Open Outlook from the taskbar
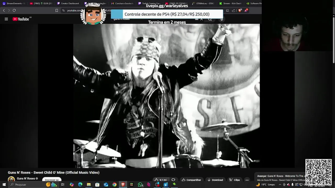Screen dimensions: 335x188 (x=106, y=185)
